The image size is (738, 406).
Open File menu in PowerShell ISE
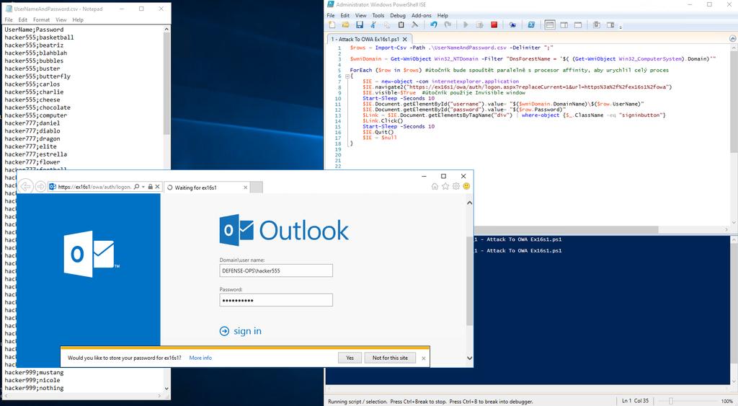click(331, 15)
